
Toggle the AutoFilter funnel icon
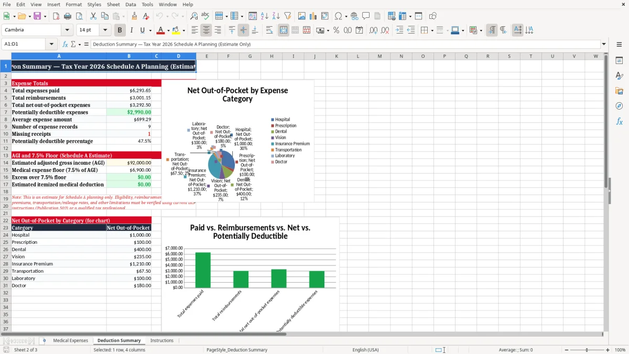pyautogui.click(x=288, y=16)
